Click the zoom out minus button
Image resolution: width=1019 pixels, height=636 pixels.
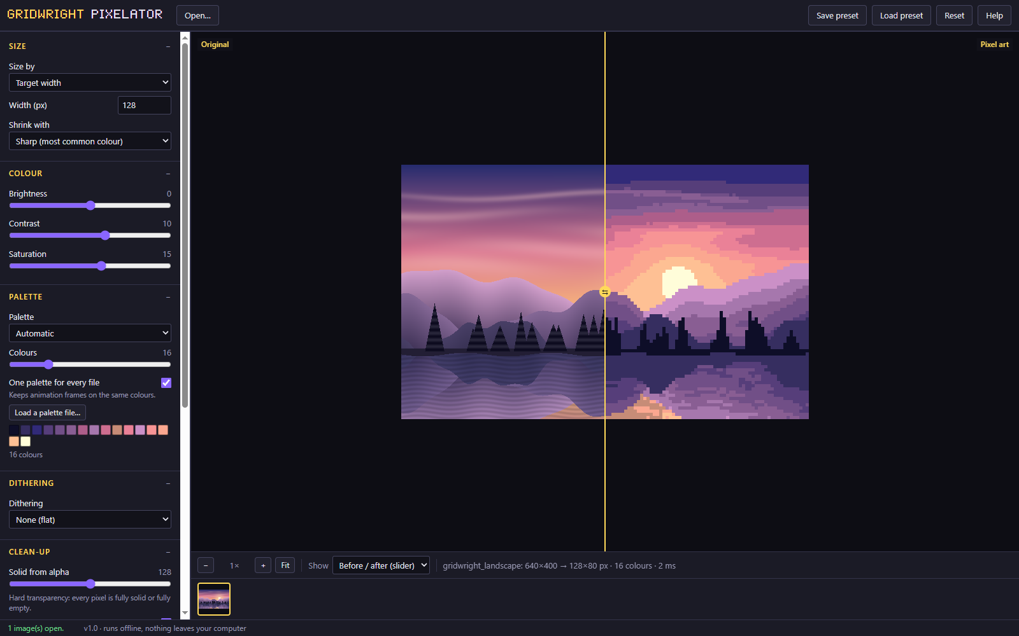(x=206, y=565)
